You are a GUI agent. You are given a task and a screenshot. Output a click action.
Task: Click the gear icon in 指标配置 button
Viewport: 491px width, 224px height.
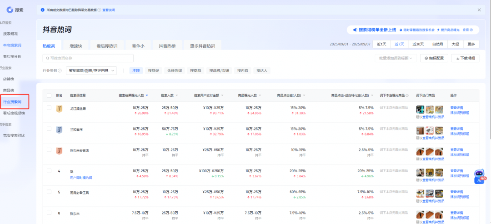(426, 58)
